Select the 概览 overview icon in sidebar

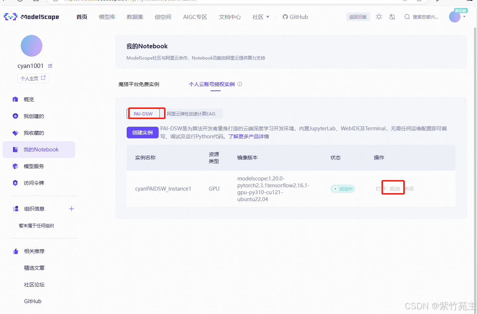click(15, 99)
